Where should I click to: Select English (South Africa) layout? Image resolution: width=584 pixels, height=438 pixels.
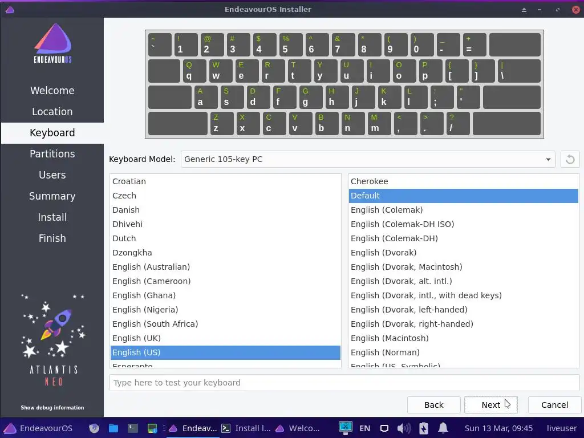[x=225, y=324]
